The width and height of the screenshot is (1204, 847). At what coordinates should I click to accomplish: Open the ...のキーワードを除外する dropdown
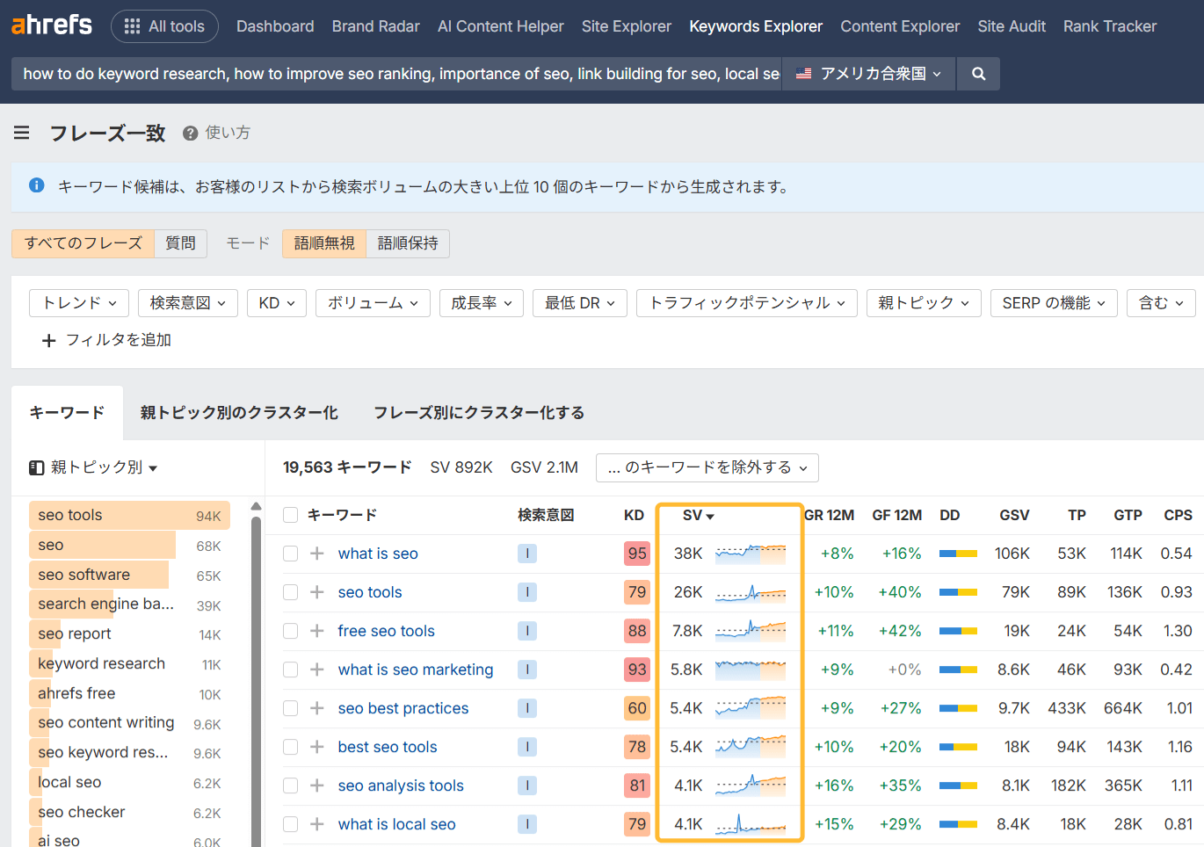(x=707, y=467)
